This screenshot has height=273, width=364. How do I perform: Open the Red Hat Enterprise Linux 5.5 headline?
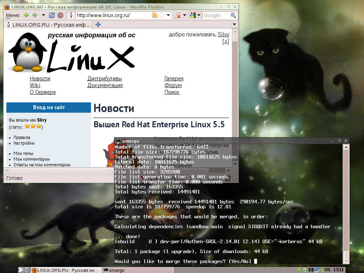click(x=159, y=124)
